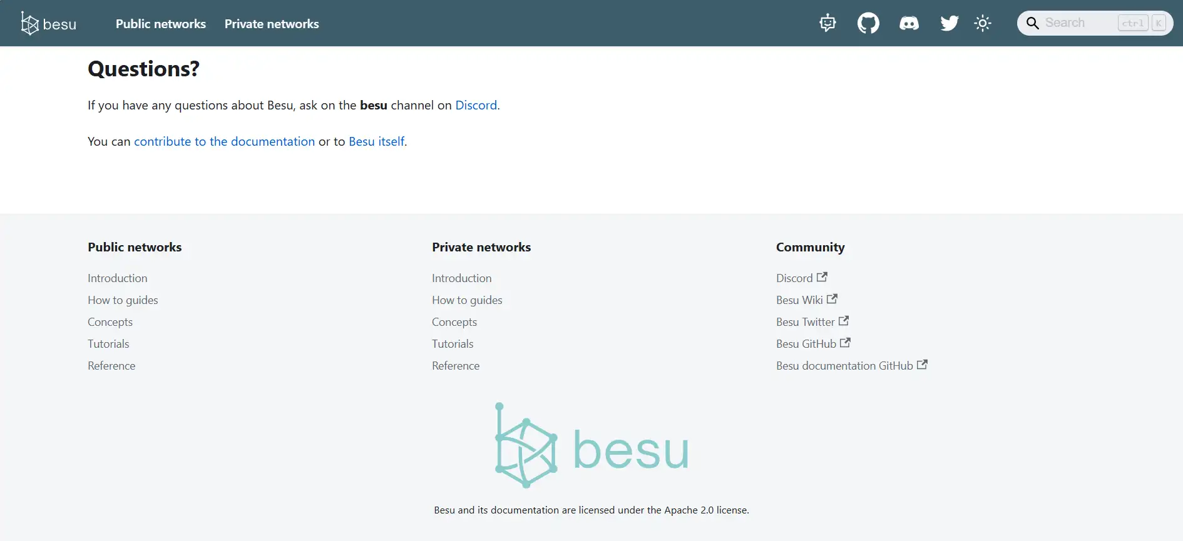1183x541 pixels.
Task: Open the Twitter bird icon
Action: click(949, 23)
